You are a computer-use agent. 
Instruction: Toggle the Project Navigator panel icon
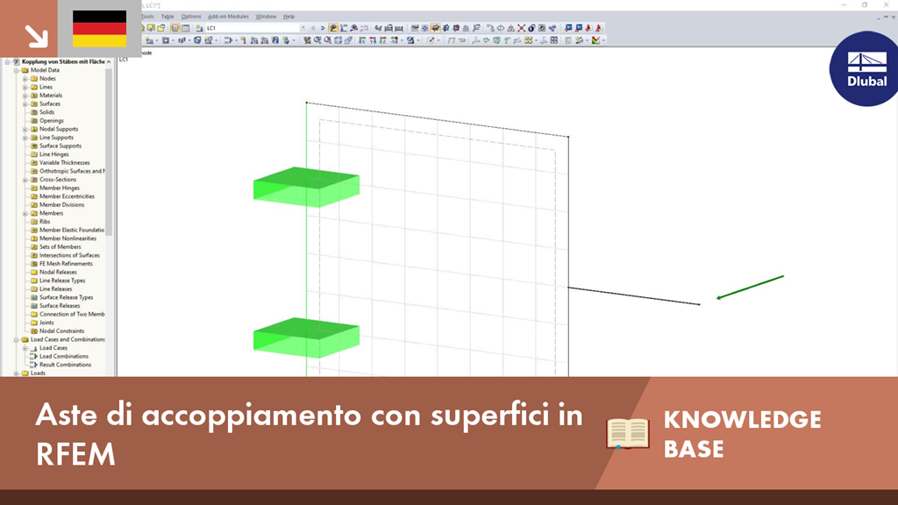tap(175, 28)
